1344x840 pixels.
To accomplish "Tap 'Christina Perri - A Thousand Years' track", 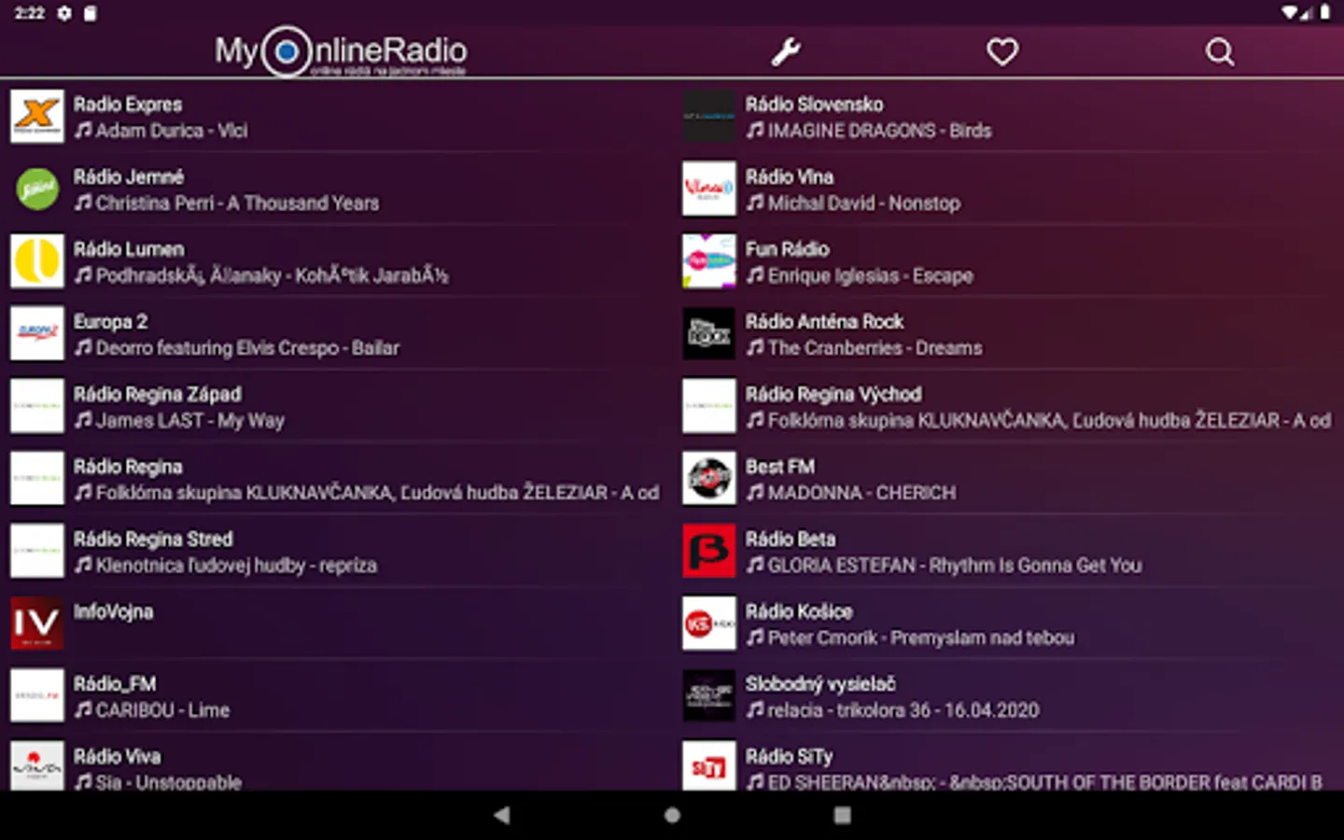I will (237, 203).
